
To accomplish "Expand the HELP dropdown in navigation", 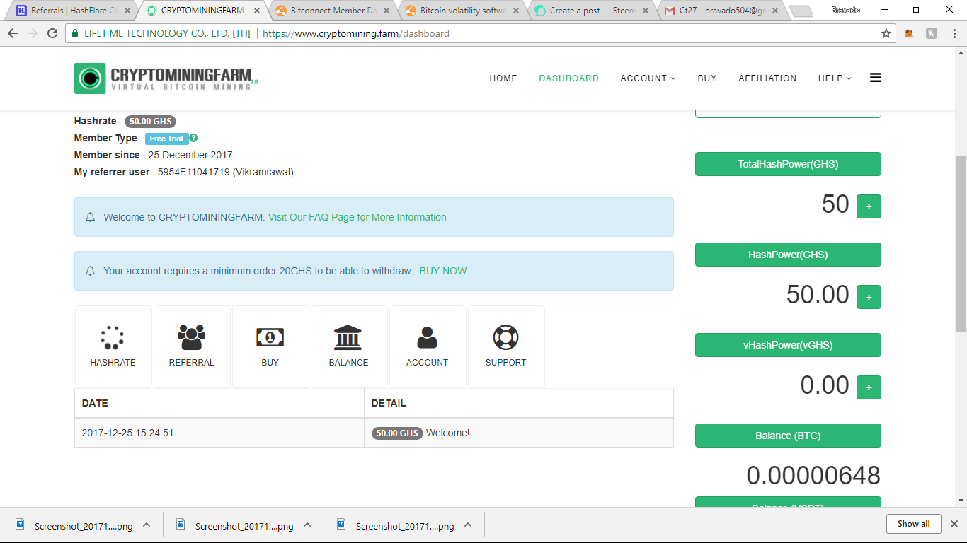I will (835, 78).
